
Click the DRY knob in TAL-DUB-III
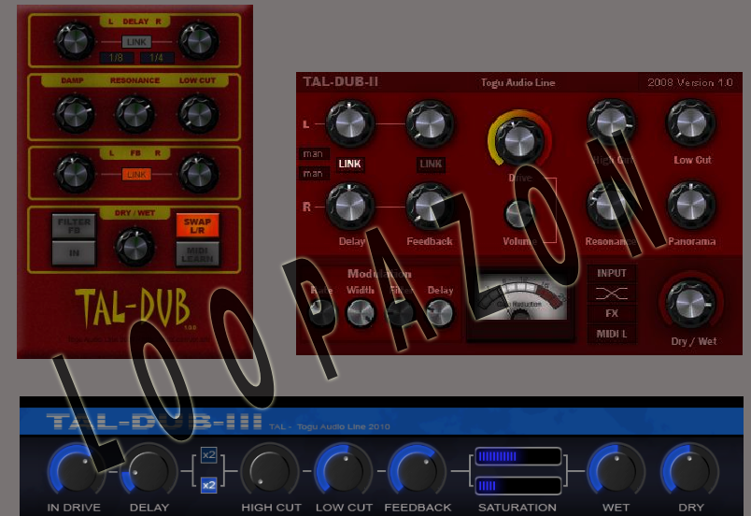(689, 470)
